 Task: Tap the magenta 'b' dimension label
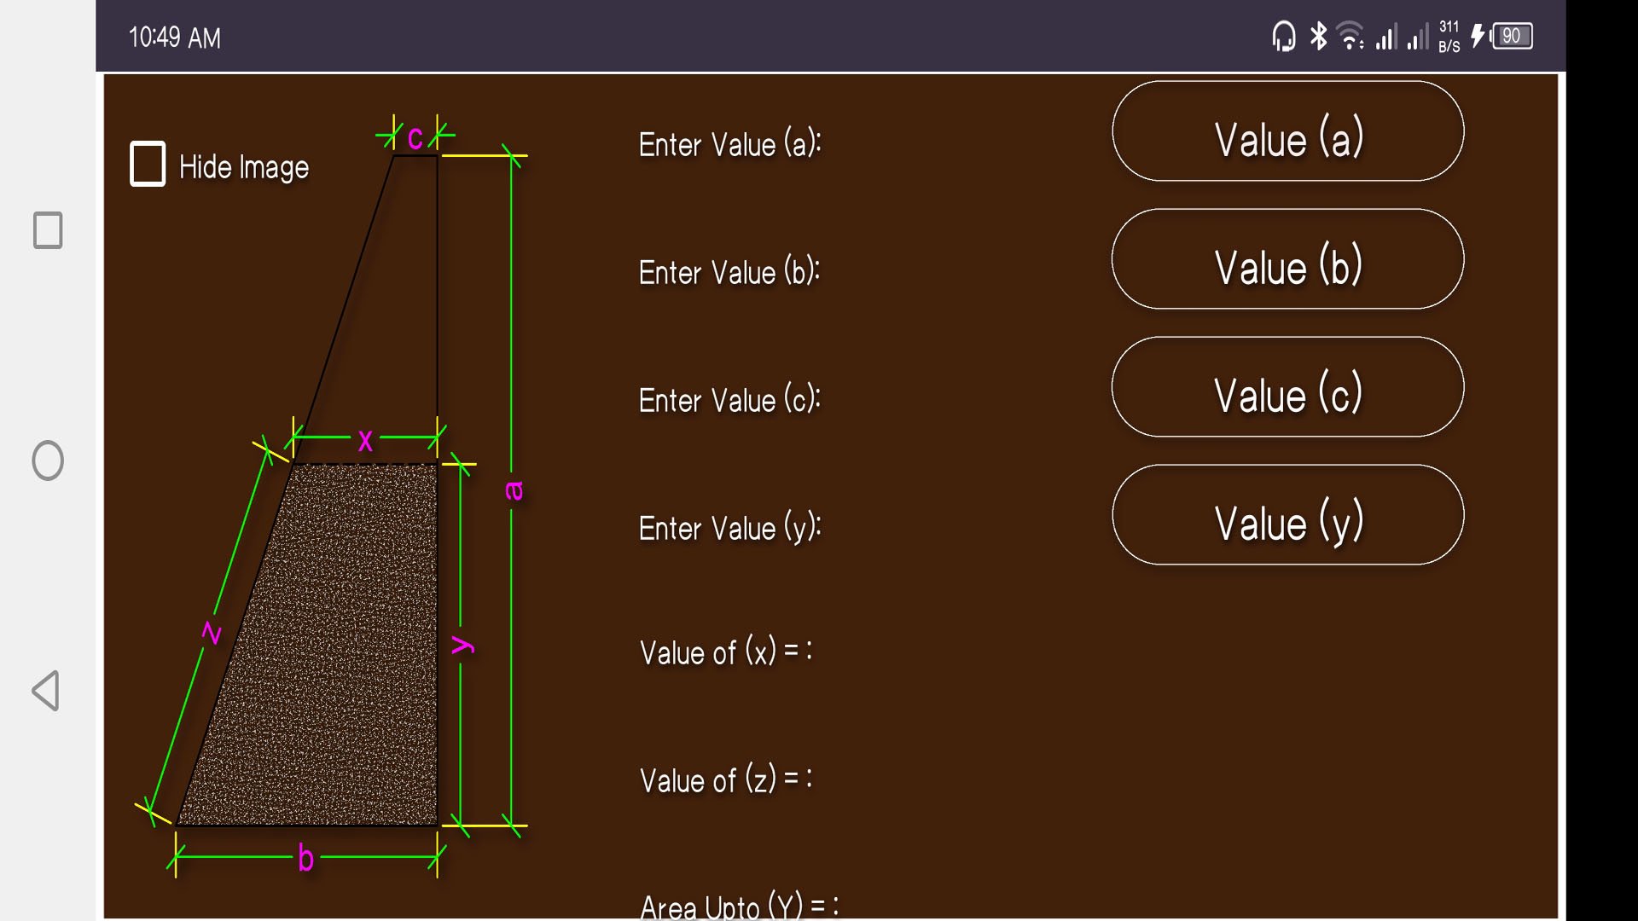(305, 858)
